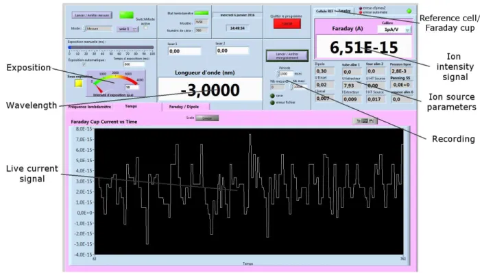Click the date display mercredi 6 janvier 2016
The height and width of the screenshot is (273, 482).
point(237,15)
